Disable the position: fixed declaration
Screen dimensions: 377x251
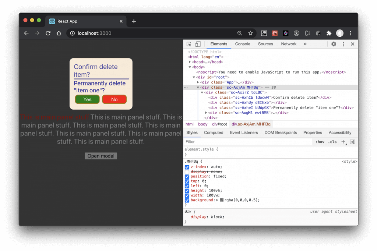[x=187, y=176]
